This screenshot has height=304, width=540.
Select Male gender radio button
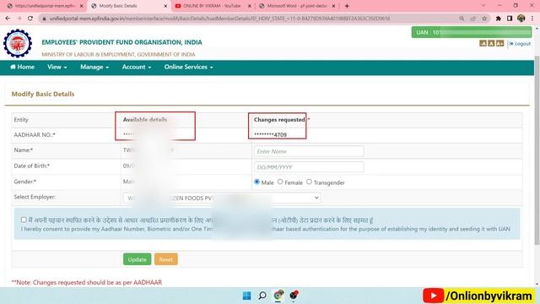[x=256, y=182]
